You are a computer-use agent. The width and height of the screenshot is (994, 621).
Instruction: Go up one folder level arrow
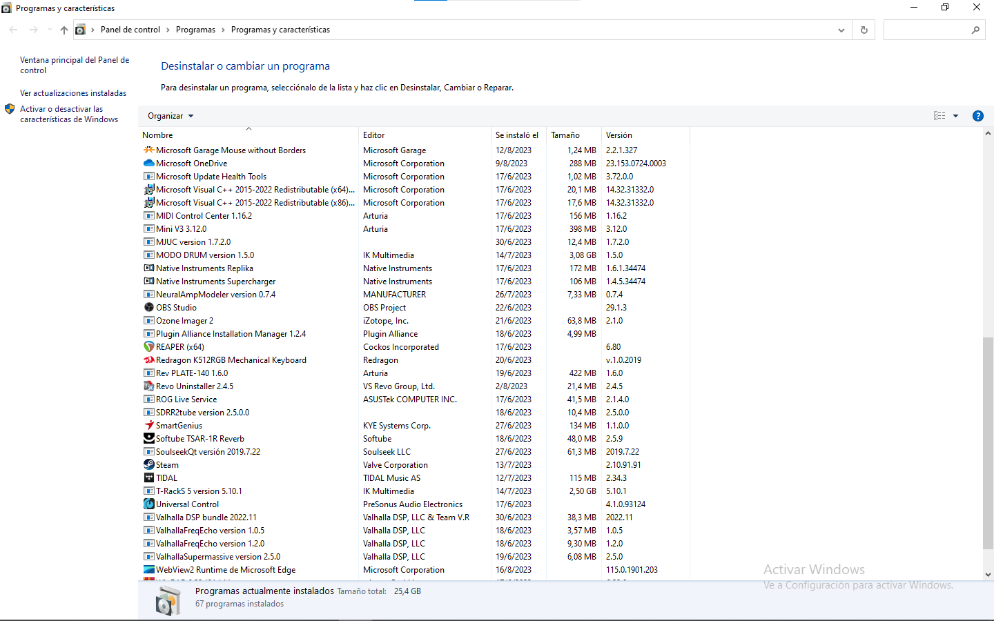64,30
